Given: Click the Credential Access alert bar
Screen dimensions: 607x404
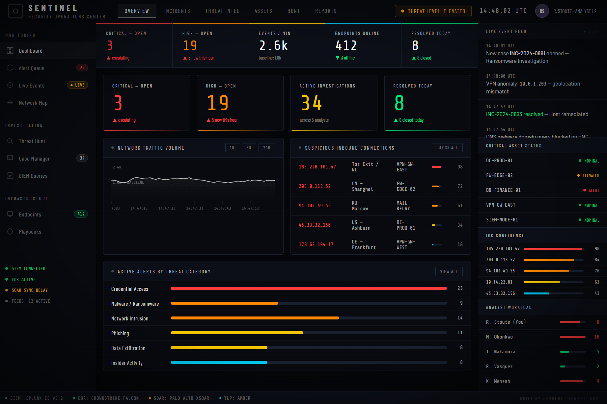Looking at the screenshot, I should 308,289.
